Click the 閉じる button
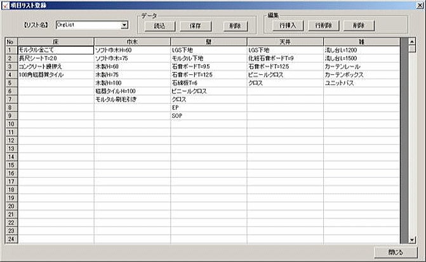The image size is (426, 262). (395, 252)
